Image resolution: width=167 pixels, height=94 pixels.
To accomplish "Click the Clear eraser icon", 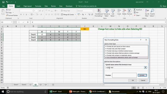I will pos(135,15).
